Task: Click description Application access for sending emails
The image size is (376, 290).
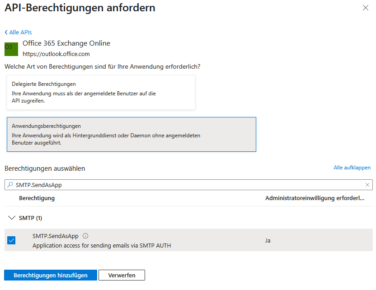Action: point(102,246)
